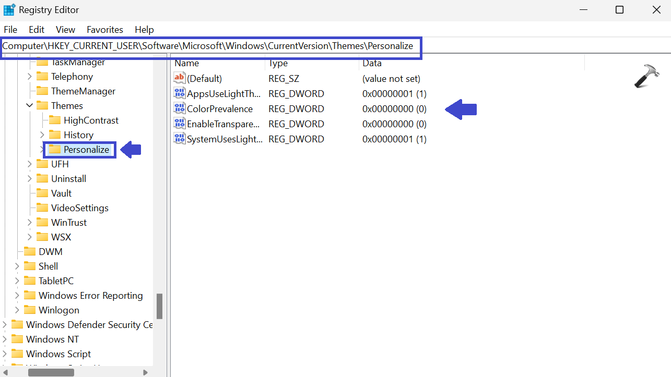Screen dimensions: 671x377
Task: Open the View menu
Action: tap(66, 30)
